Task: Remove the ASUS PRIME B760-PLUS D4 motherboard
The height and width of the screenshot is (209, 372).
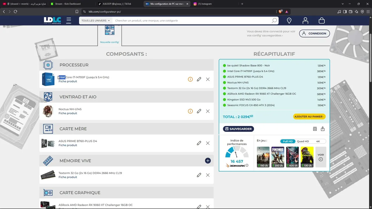Action: click(208, 143)
